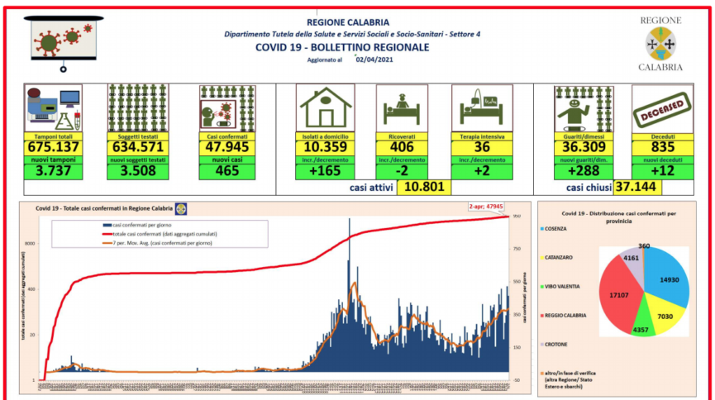
Task: Click the 02/04/2021 update date
Action: (x=370, y=60)
